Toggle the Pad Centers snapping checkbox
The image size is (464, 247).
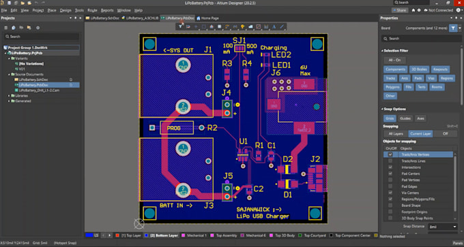[390, 174]
